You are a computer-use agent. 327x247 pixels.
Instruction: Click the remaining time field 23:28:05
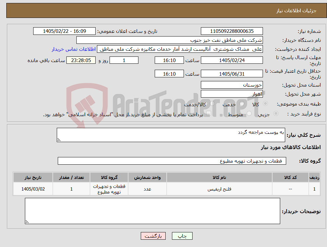click(x=81, y=60)
